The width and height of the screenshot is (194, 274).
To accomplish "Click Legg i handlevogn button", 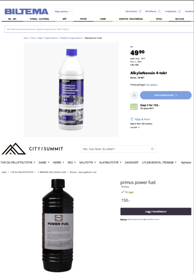I will tap(166, 95).
